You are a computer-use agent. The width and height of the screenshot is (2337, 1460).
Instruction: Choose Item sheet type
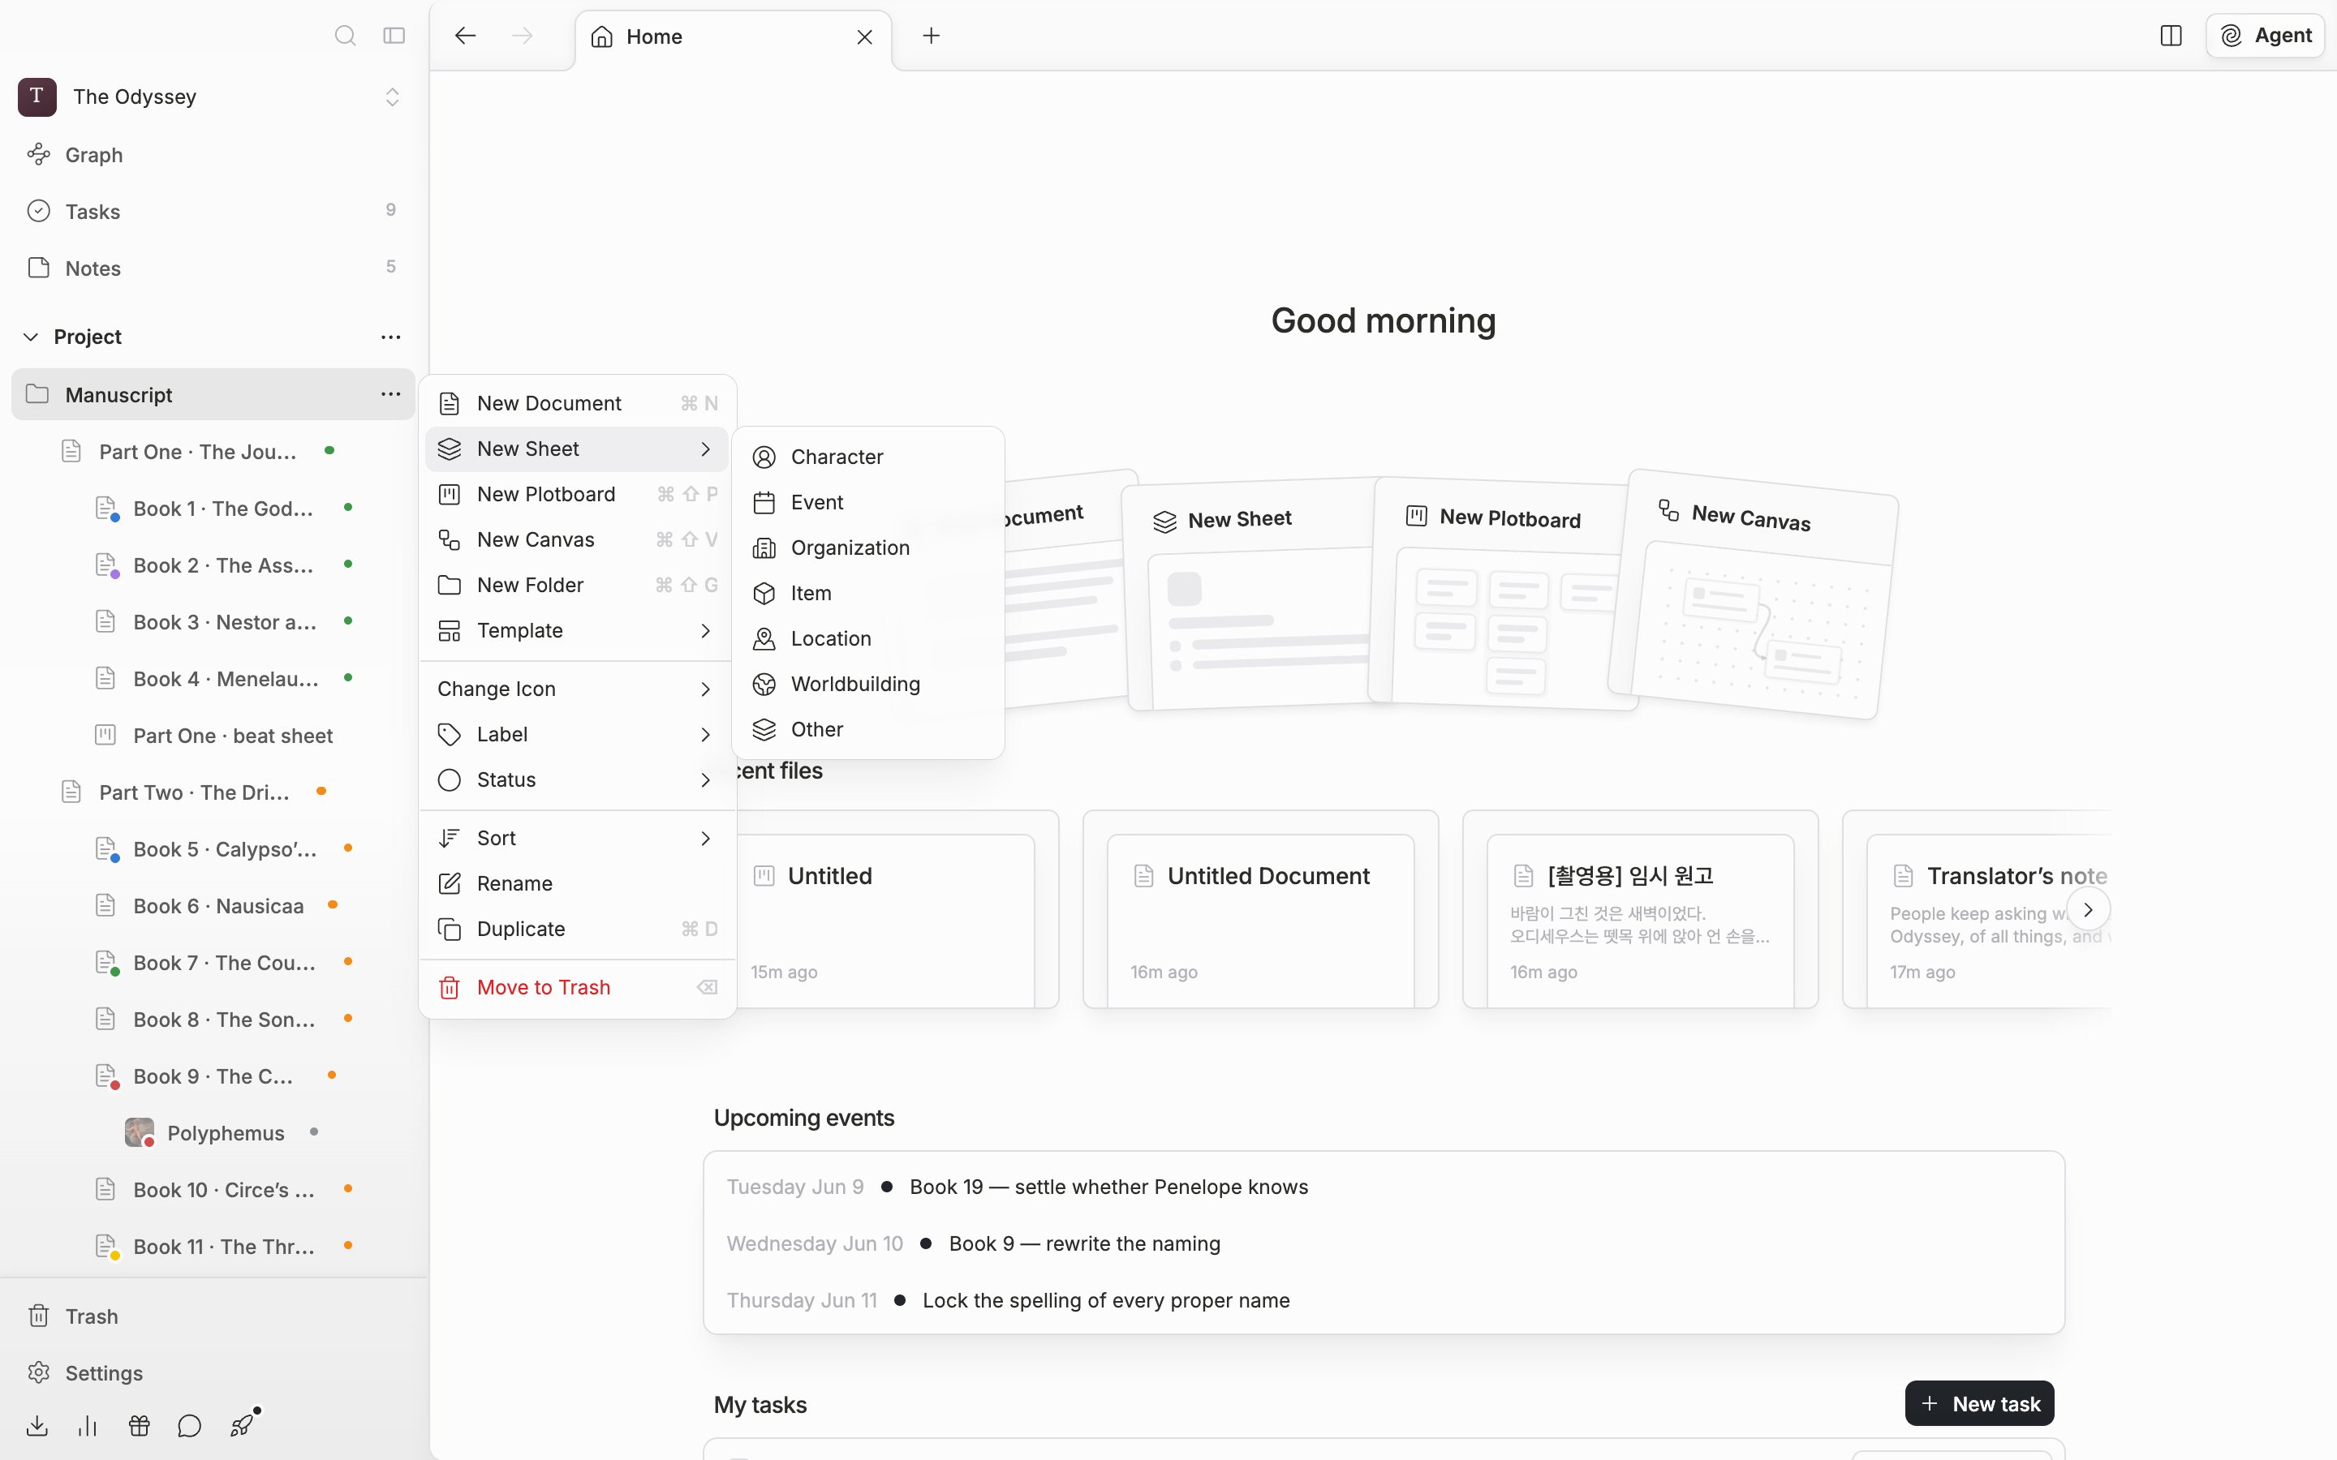867,593
